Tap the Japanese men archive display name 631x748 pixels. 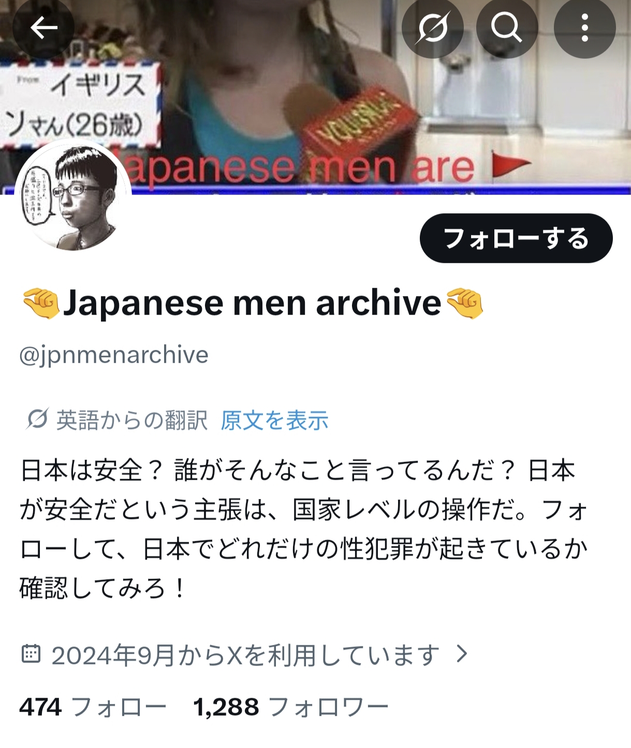(x=252, y=303)
